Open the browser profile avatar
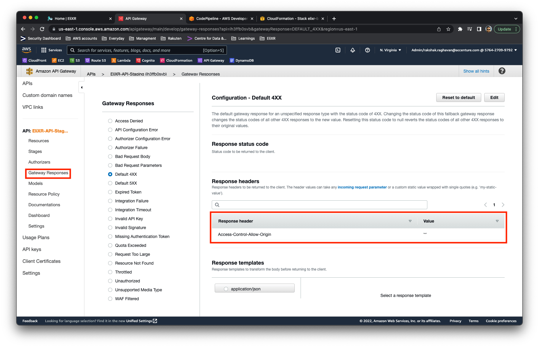This screenshot has height=347, width=539. pyautogui.click(x=489, y=29)
